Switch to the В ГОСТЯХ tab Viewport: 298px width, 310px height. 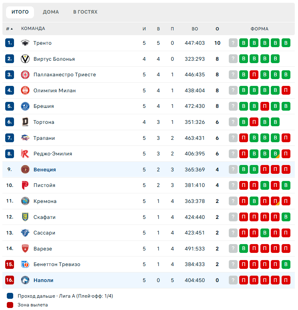coord(85,12)
